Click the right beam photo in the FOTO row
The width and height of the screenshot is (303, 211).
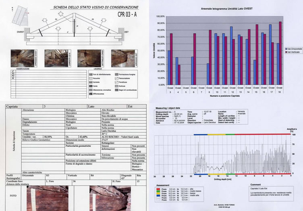tap(110, 198)
